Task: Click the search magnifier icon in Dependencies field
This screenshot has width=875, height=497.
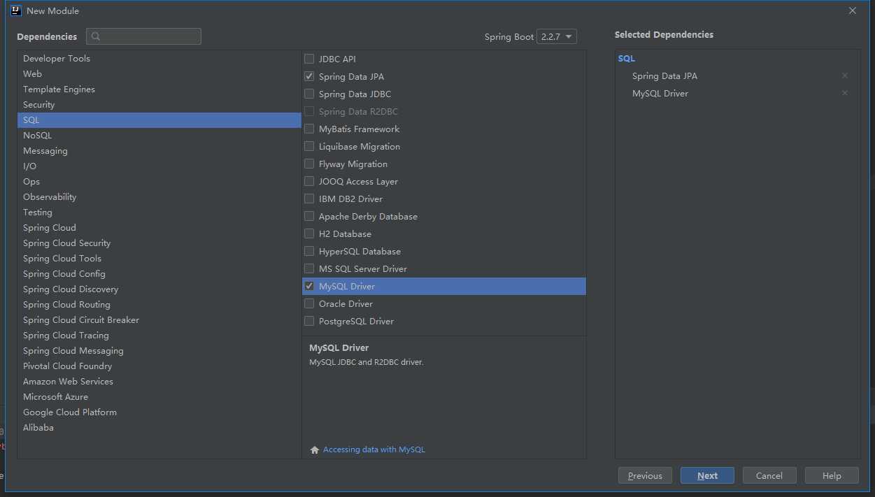Action: tap(96, 36)
